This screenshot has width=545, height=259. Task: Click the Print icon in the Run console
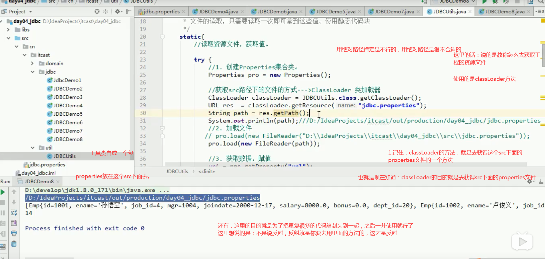14,233
